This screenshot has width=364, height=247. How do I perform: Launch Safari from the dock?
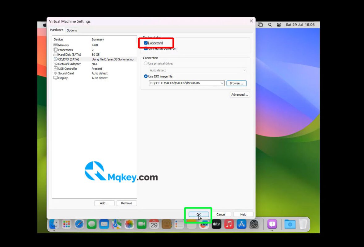tap(79, 224)
